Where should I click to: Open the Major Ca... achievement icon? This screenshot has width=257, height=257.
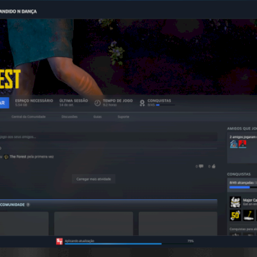pos(235,202)
